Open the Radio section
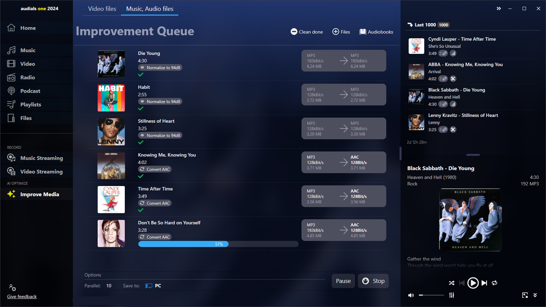Viewport: 546px width, 307px height. [36, 77]
